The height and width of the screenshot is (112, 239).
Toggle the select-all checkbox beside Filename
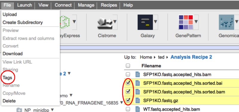click(128, 66)
